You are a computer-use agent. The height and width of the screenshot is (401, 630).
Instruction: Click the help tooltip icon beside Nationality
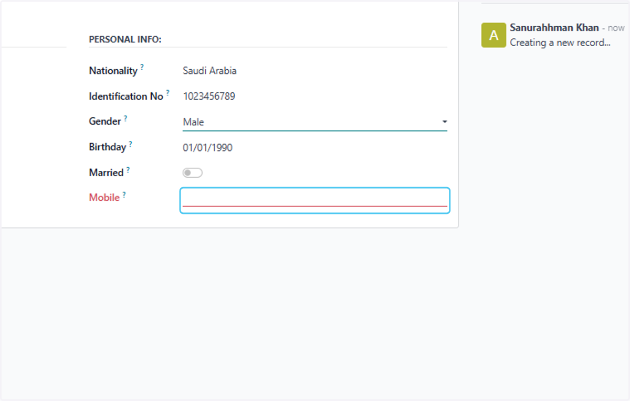pos(142,68)
